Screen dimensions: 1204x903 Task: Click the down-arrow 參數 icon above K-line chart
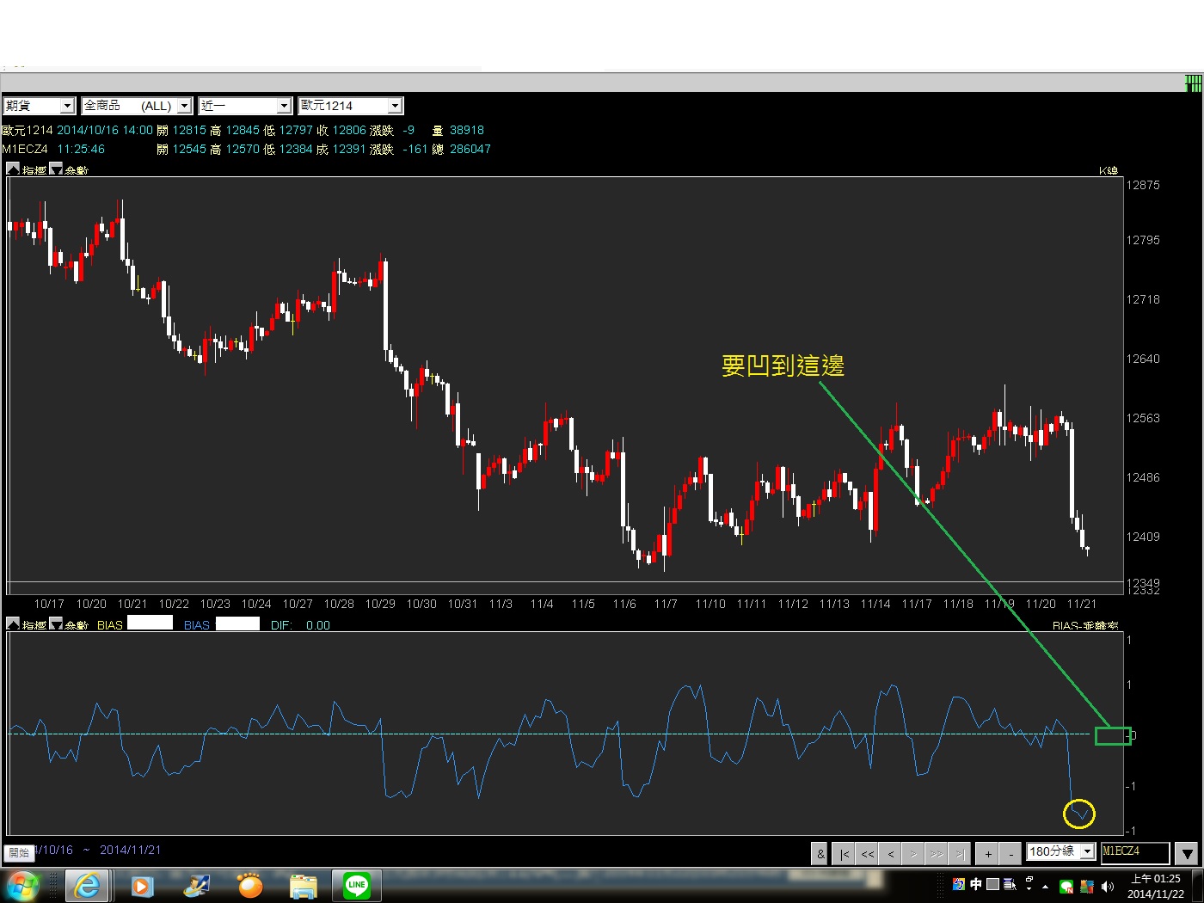click(x=56, y=169)
